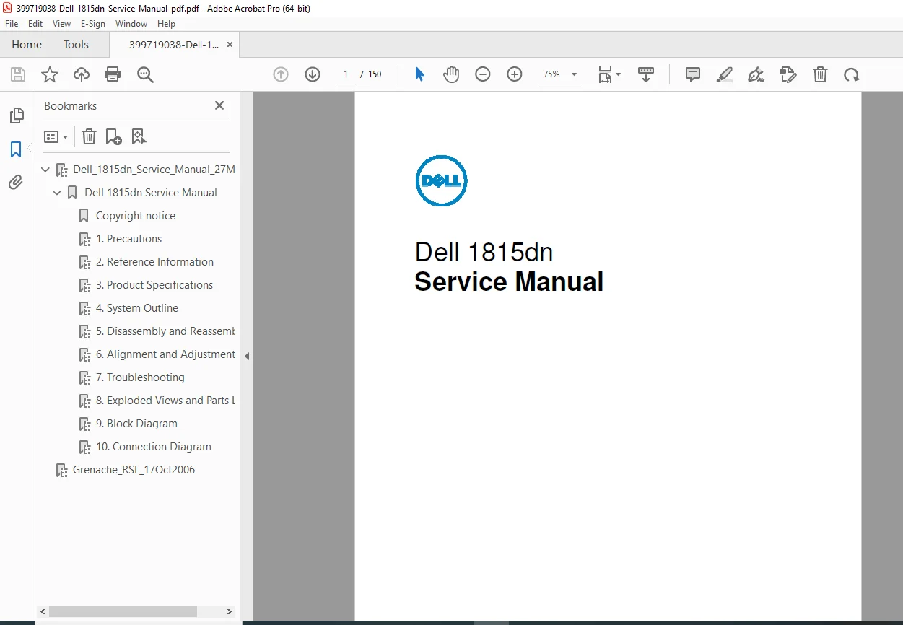Open the Find text search tool
903x625 pixels.
click(146, 74)
